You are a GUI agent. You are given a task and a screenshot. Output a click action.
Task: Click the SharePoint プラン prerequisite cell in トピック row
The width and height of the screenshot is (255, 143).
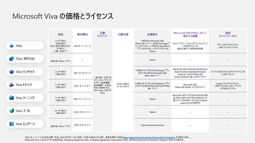[x=152, y=86]
